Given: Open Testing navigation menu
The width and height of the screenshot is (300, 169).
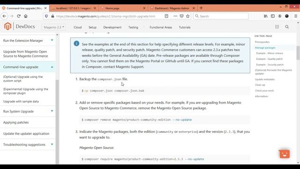Looking at the screenshot, I should pyautogui.click(x=133, y=27).
